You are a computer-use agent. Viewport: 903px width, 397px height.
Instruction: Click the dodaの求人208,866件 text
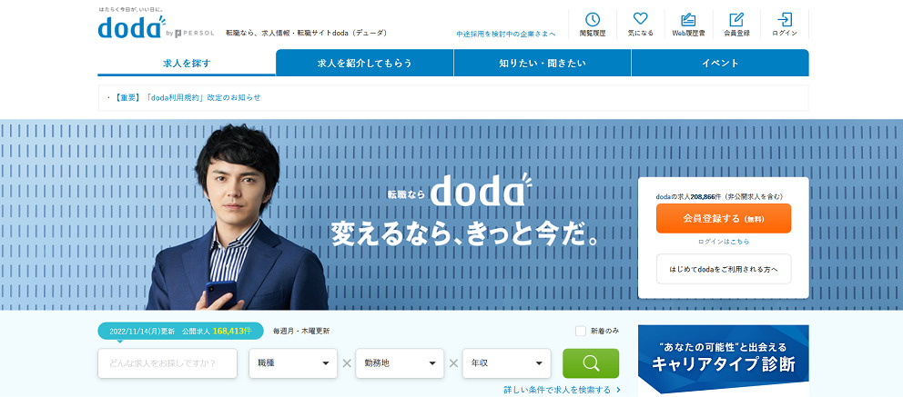719,196
